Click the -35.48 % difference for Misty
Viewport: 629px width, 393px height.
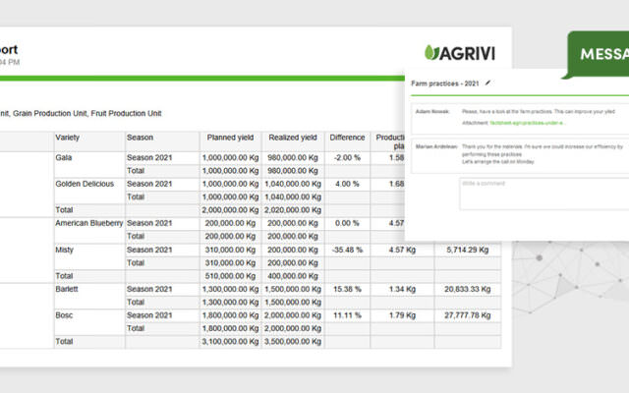pos(347,250)
